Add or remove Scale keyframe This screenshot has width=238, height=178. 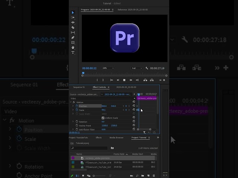126,110
